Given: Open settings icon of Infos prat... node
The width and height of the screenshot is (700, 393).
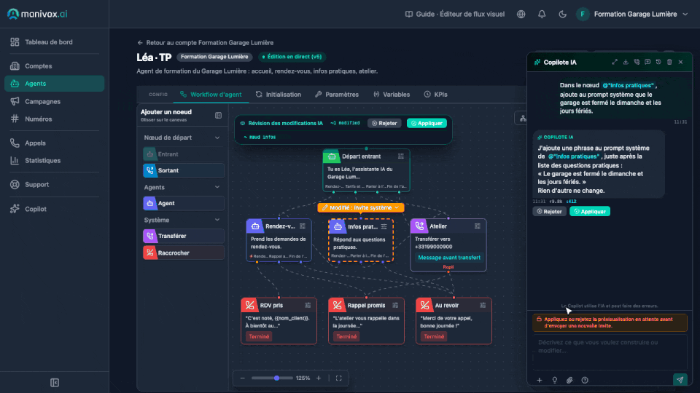Looking at the screenshot, I should (384, 227).
